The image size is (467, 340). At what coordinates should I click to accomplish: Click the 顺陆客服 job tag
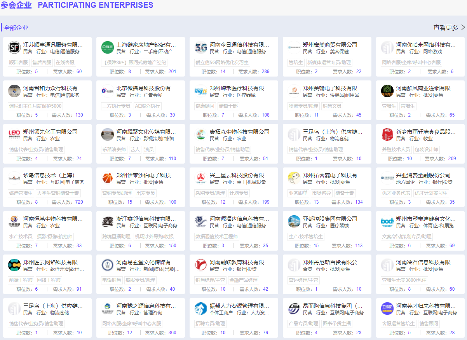19,63
